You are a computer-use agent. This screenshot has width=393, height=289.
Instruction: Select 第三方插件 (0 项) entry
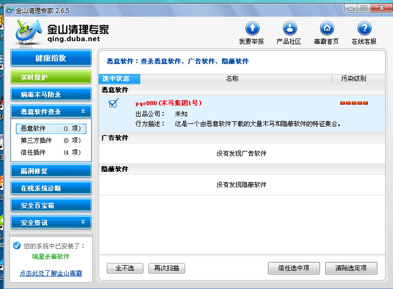point(51,140)
